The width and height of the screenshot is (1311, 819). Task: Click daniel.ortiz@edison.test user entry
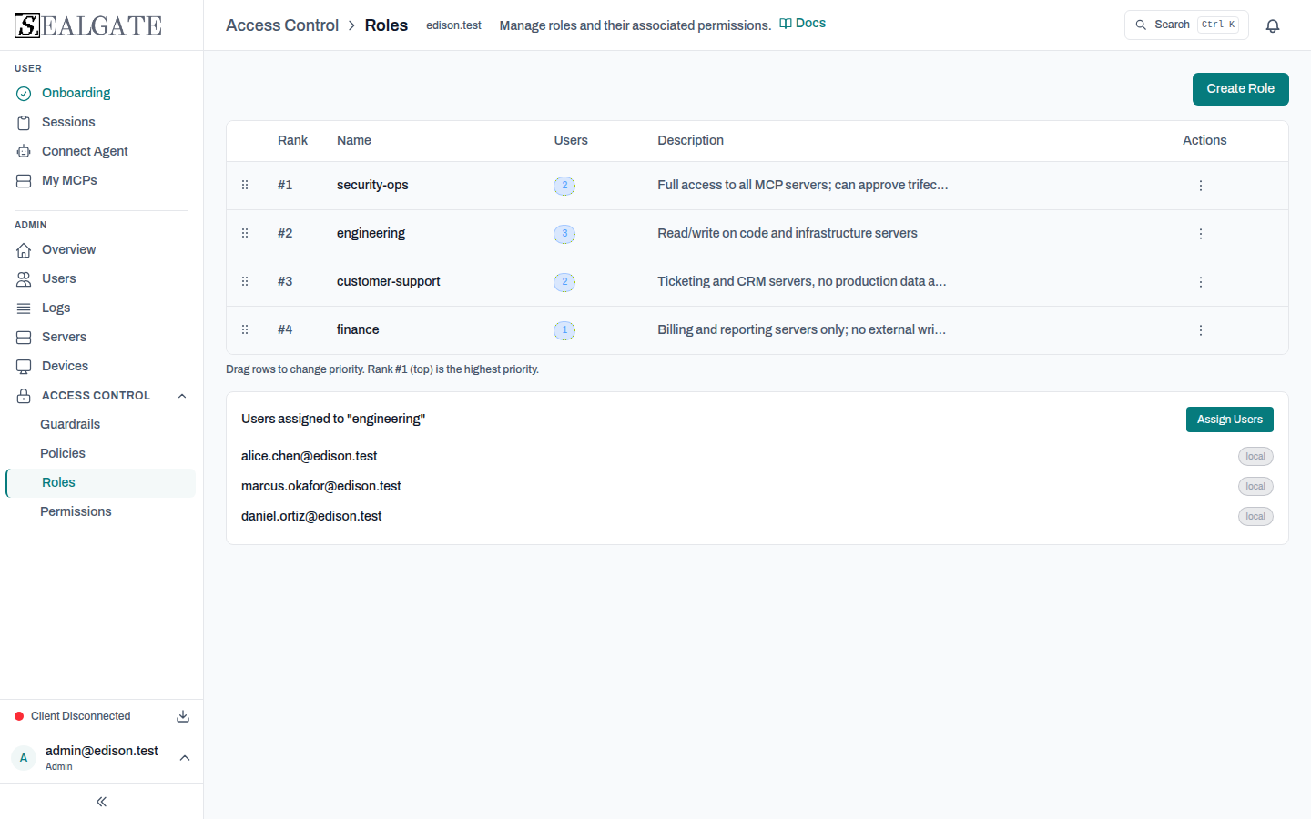pos(311,516)
